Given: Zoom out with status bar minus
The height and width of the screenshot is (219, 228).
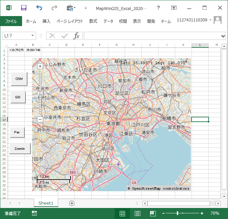Looking at the screenshot, I should pyautogui.click(x=163, y=213).
